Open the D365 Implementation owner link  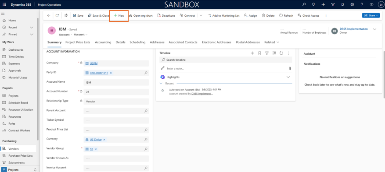point(353,29)
